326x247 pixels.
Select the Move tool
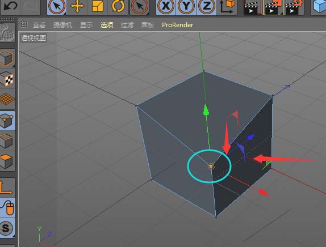(x=77, y=7)
